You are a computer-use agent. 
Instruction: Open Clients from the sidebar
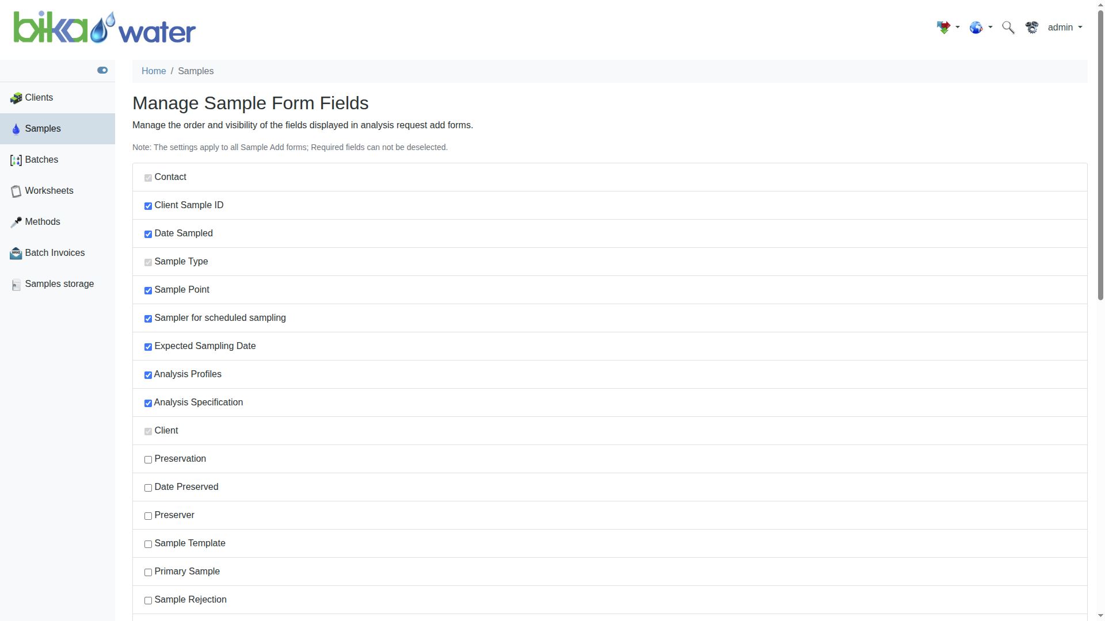39,98
